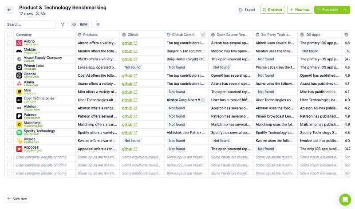Toggle the select-all header checkbox
Viewport: 355px width, 209px height.
(x=9, y=35)
